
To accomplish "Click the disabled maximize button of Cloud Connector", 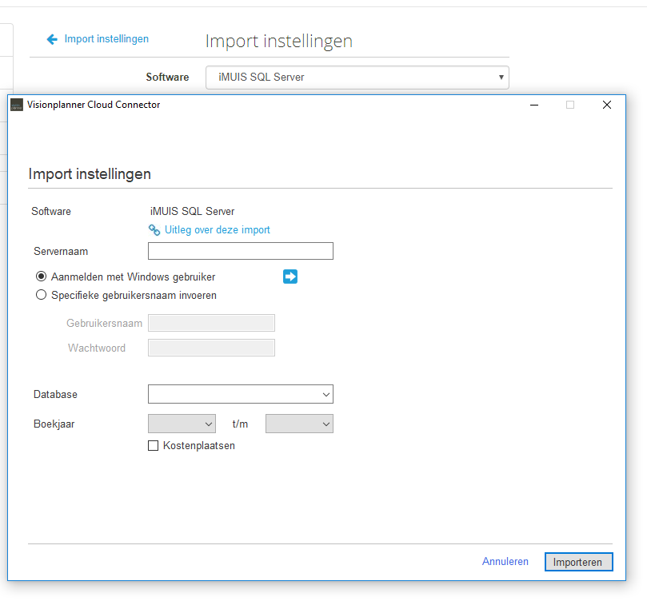I will [570, 105].
